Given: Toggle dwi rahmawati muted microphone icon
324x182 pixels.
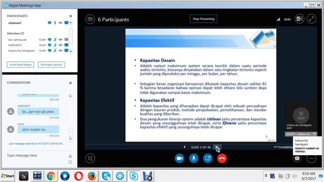Looking at the screenshot, I should point(55,39).
